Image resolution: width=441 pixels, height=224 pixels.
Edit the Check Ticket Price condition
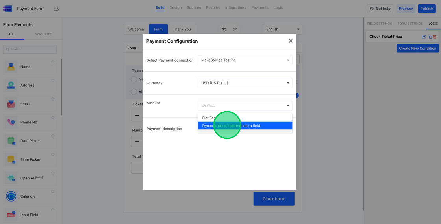pos(424,37)
